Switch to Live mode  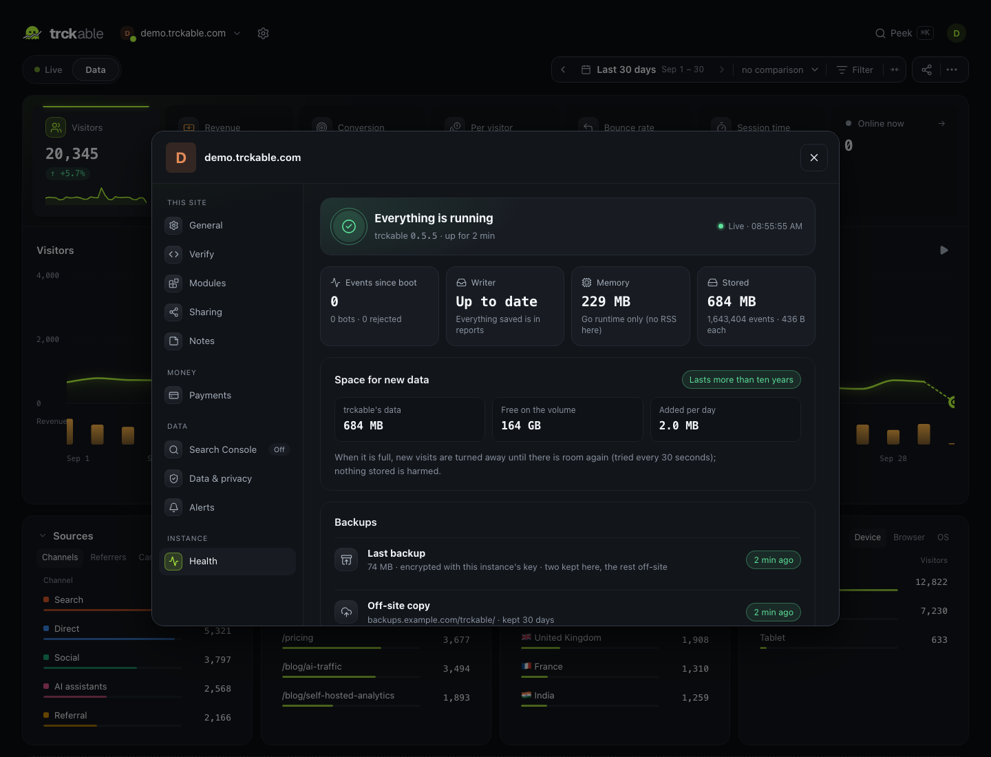pyautogui.click(x=48, y=70)
